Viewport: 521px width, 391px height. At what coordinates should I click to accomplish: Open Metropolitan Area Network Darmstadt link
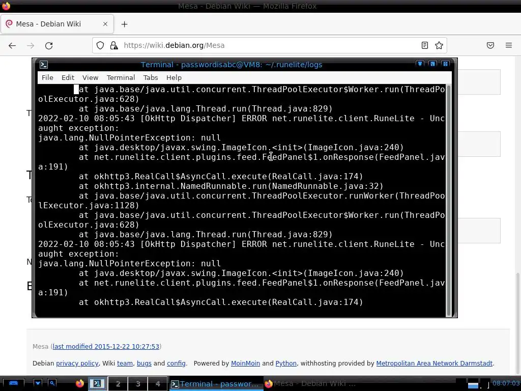tap(435, 364)
